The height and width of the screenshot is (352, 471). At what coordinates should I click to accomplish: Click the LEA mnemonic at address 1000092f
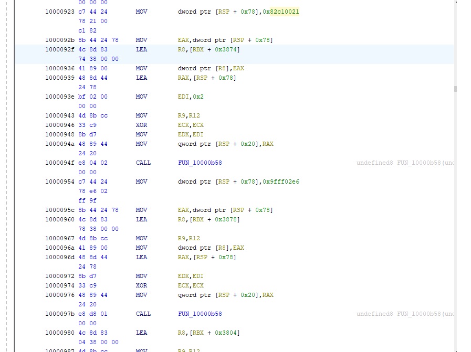[141, 49]
